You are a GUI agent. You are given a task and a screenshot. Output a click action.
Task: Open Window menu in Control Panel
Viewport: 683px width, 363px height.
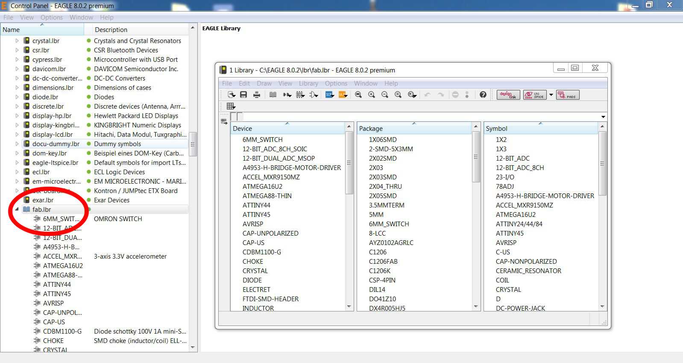click(81, 17)
